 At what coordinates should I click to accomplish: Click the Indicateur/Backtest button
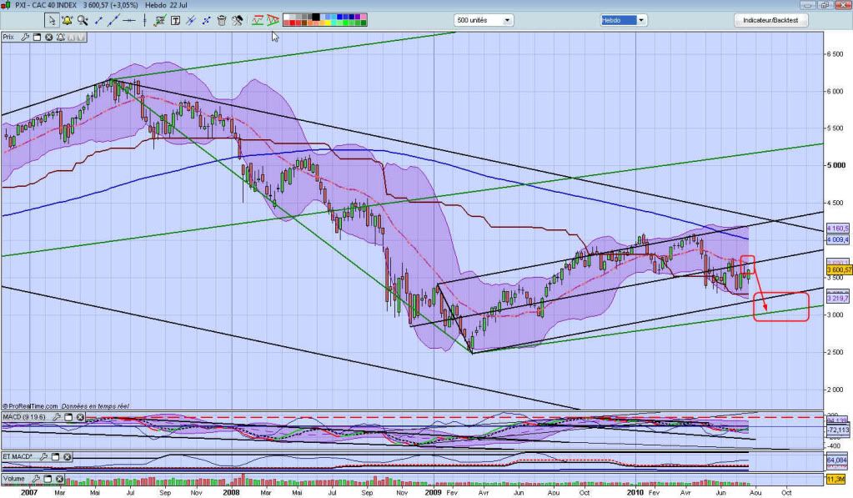coord(770,20)
